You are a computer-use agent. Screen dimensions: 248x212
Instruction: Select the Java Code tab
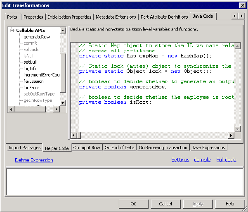(x=203, y=16)
